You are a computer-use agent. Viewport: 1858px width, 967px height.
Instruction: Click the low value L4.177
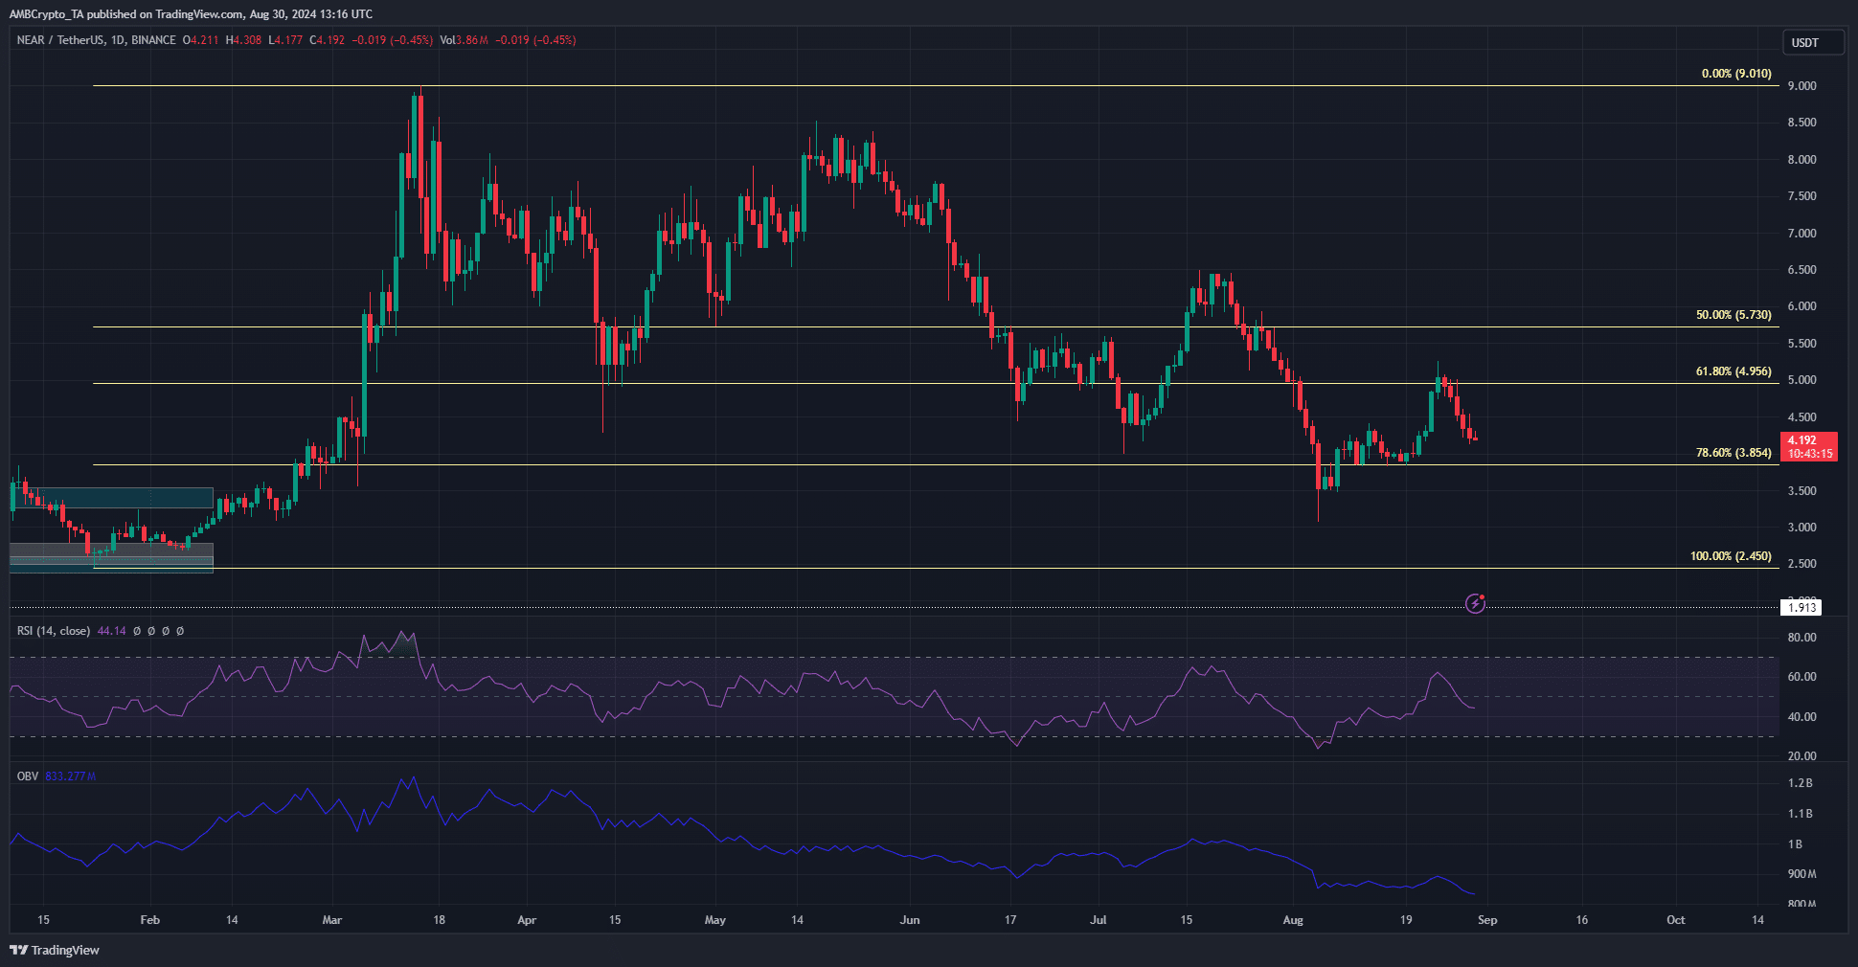tap(284, 40)
